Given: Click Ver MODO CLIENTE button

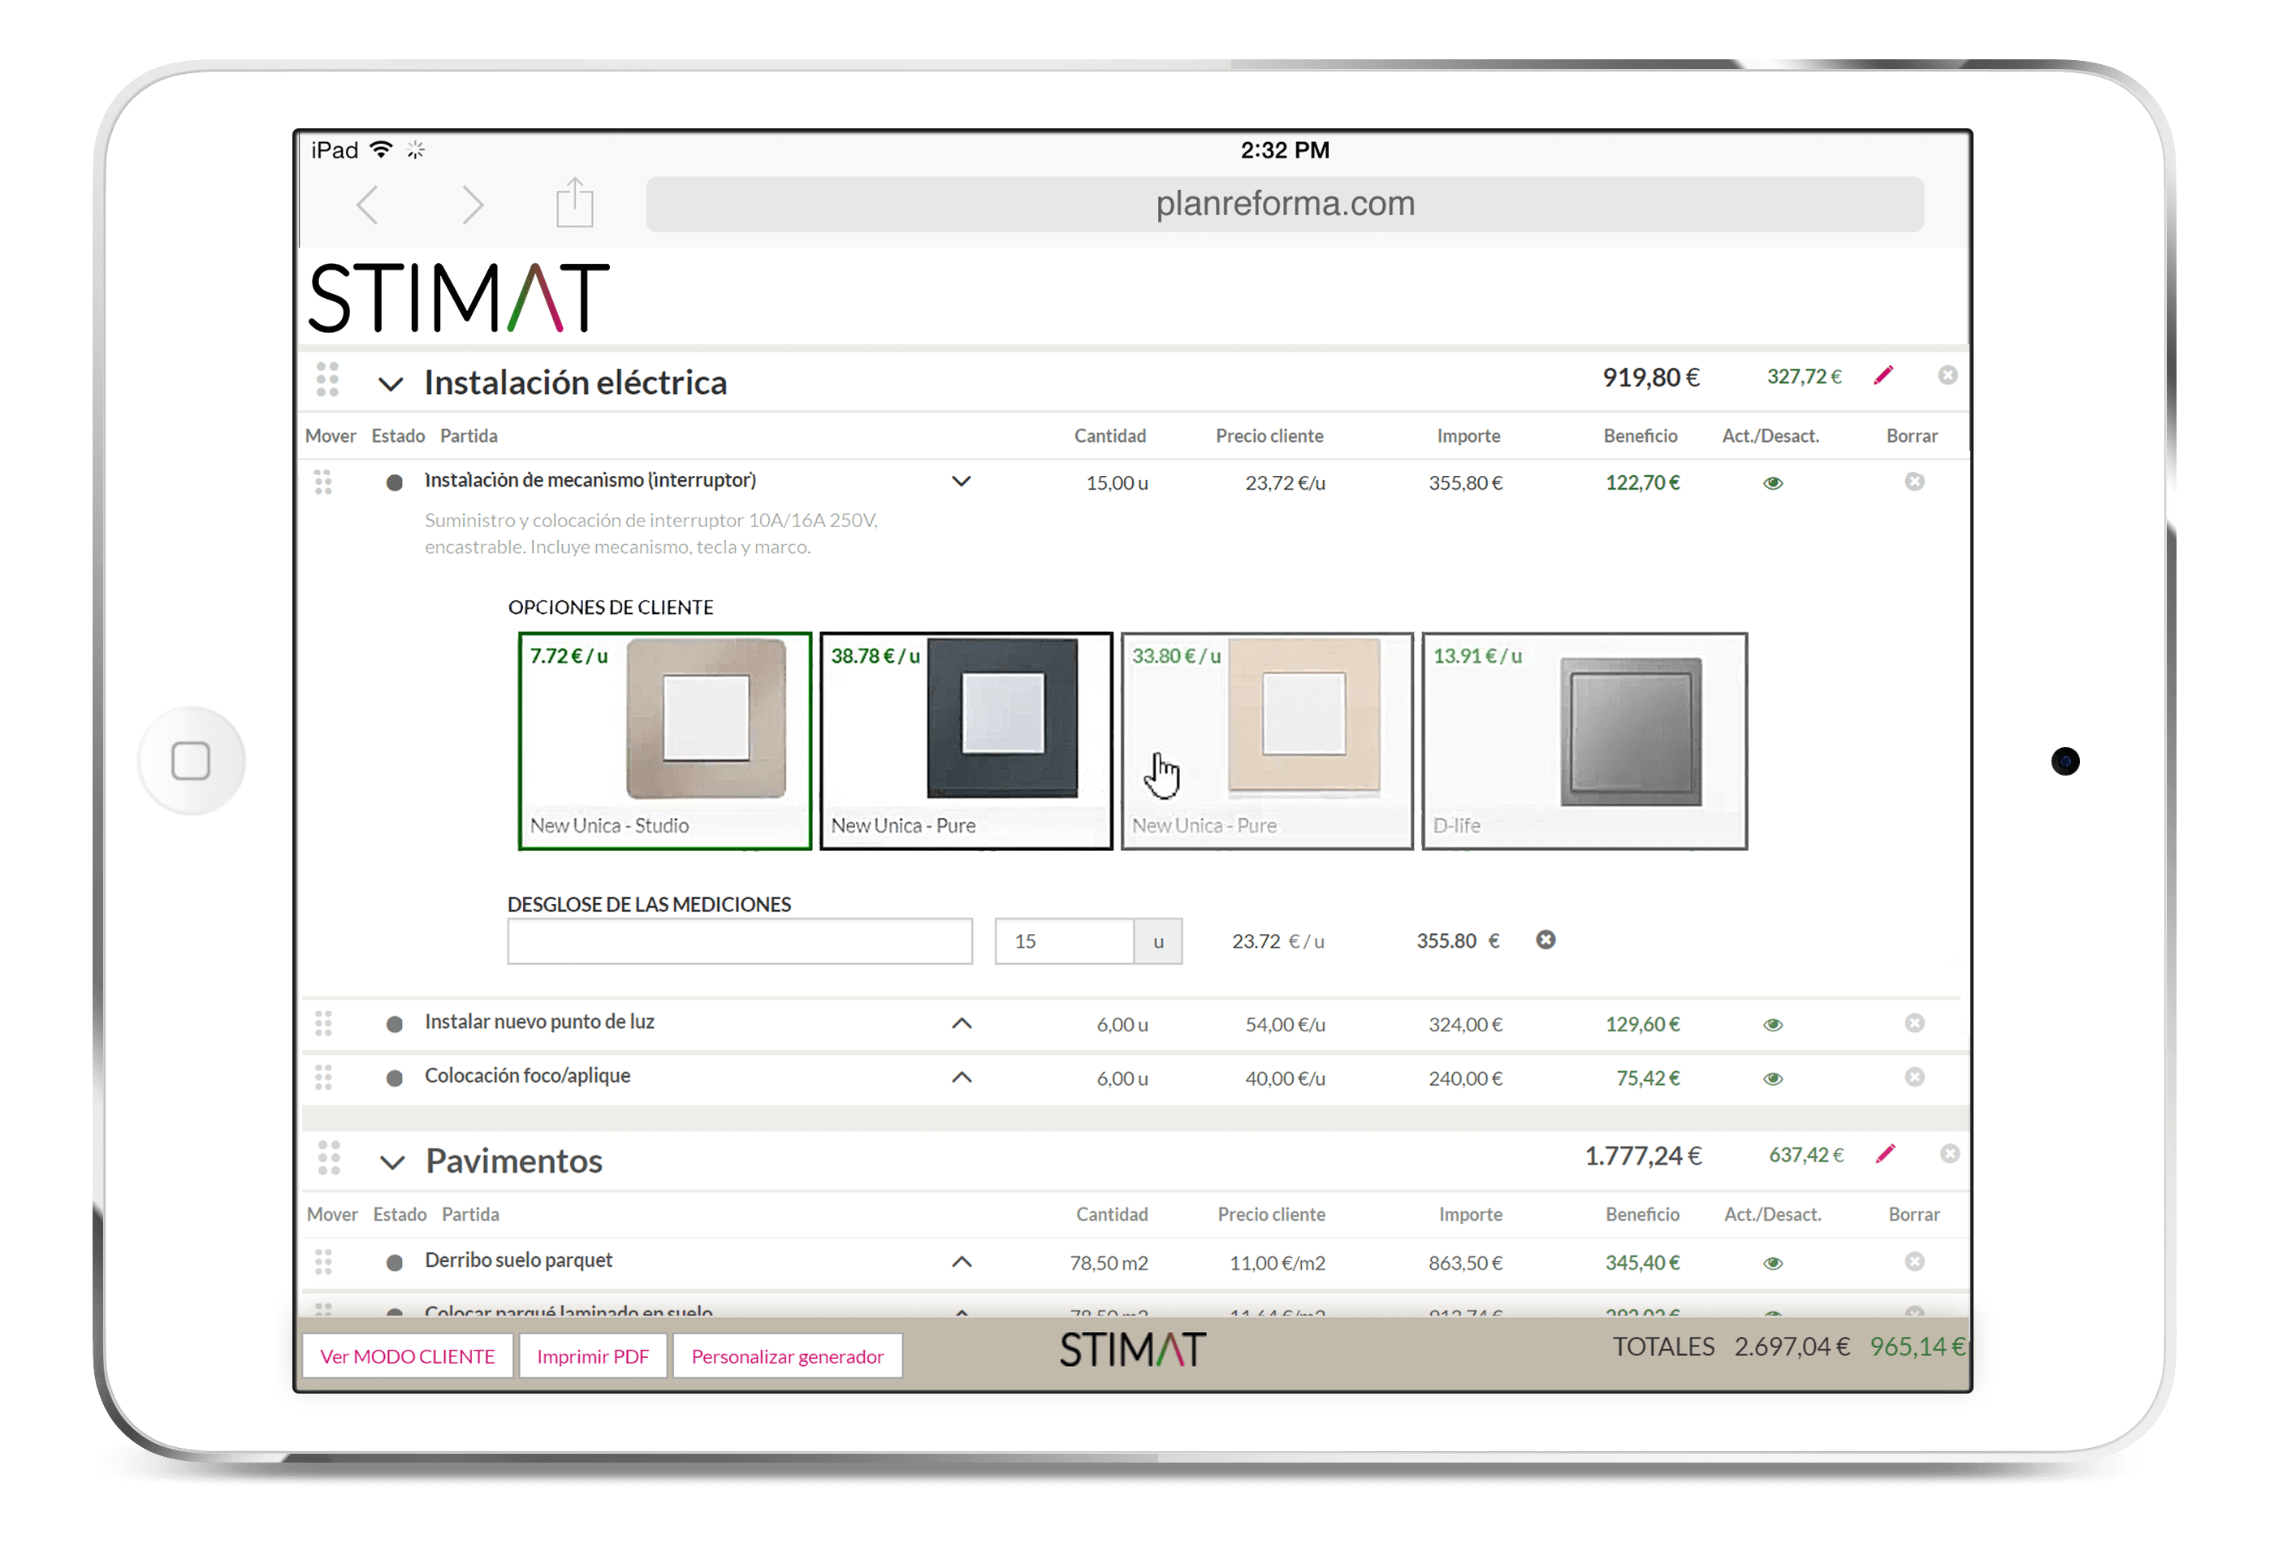Looking at the screenshot, I should (408, 1357).
